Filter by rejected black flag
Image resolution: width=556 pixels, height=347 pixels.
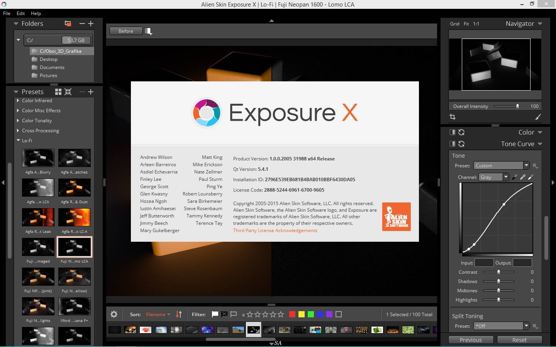pos(224,314)
